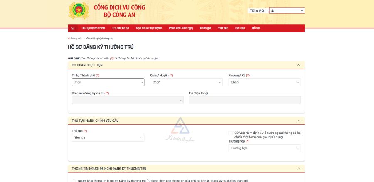This screenshot has width=374, height=182.
Task: Click the Bộ Công An emblem logo
Action: [79, 11]
